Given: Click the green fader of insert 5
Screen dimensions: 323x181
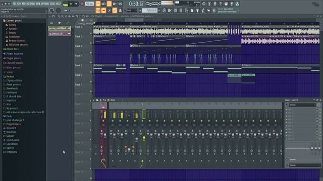Looking at the screenshot, I should tap(144, 138).
